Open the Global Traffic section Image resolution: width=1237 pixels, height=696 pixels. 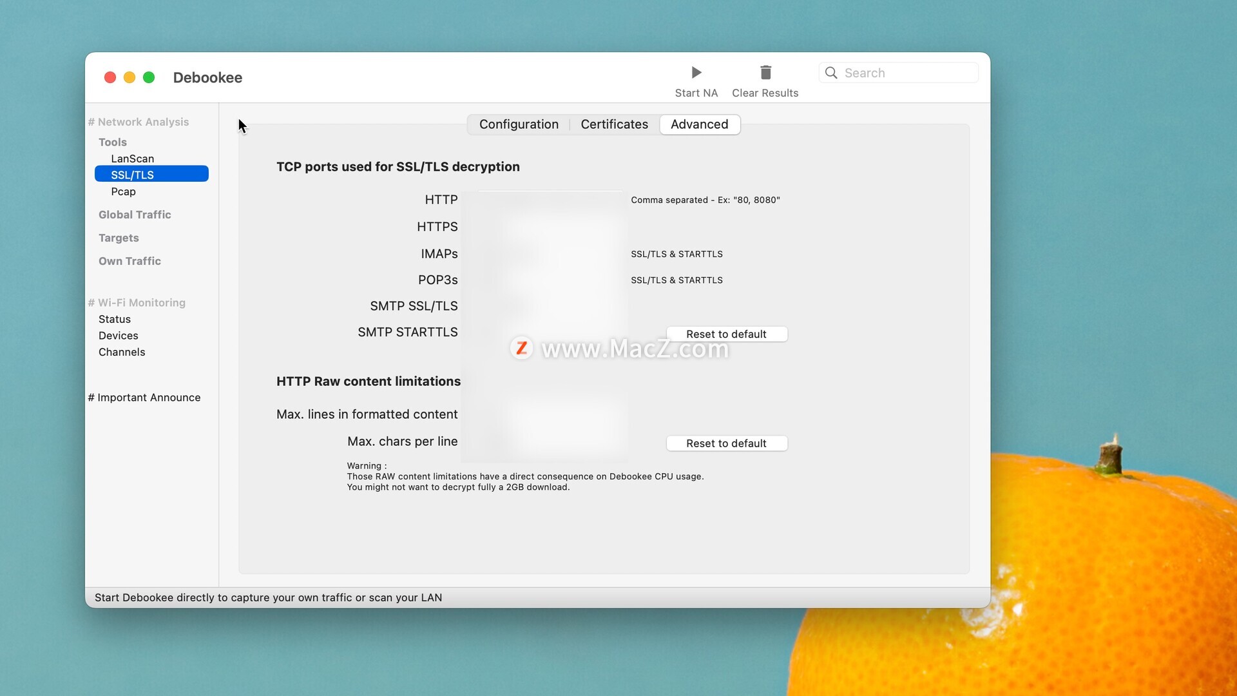(x=135, y=215)
